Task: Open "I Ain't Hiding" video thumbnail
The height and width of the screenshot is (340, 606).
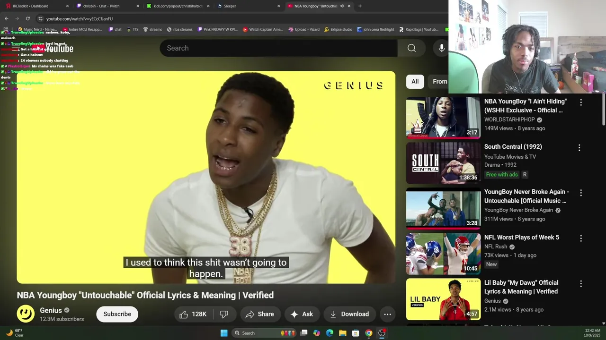Action: click(x=444, y=118)
